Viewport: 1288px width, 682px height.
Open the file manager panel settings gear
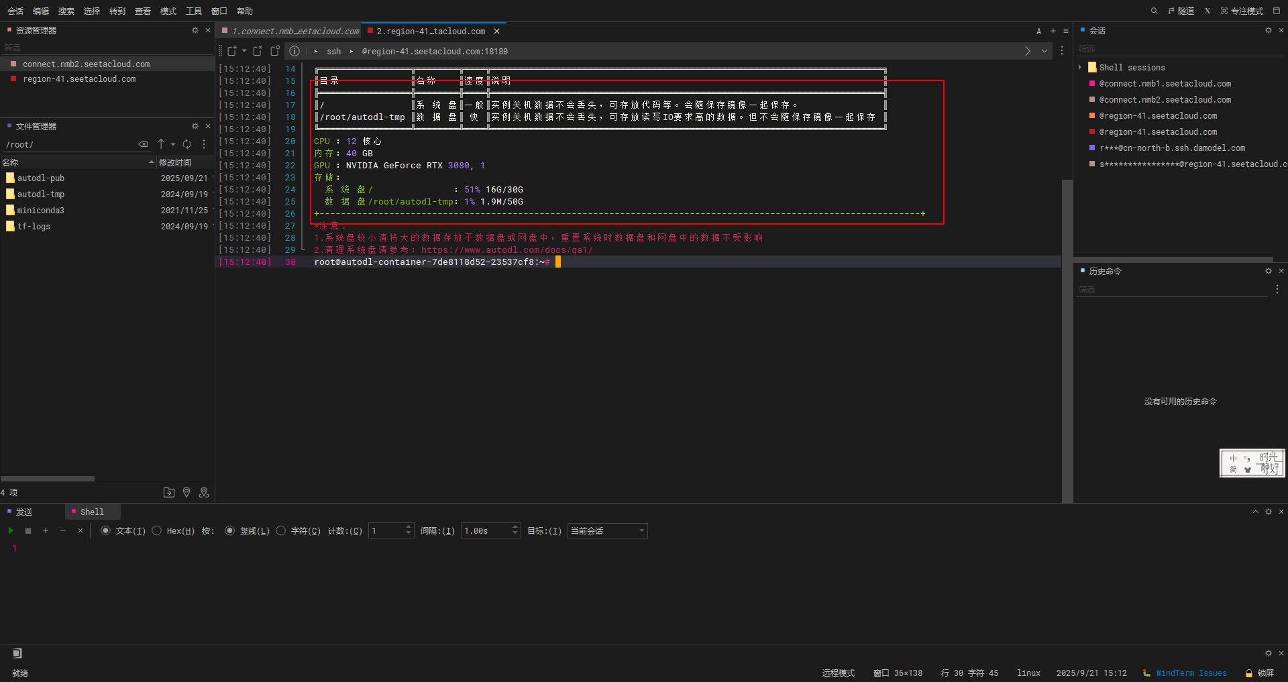[x=195, y=126]
